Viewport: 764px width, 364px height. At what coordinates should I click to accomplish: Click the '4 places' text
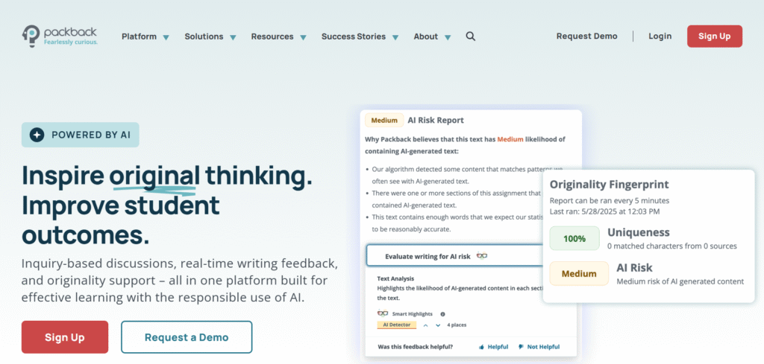coord(457,325)
